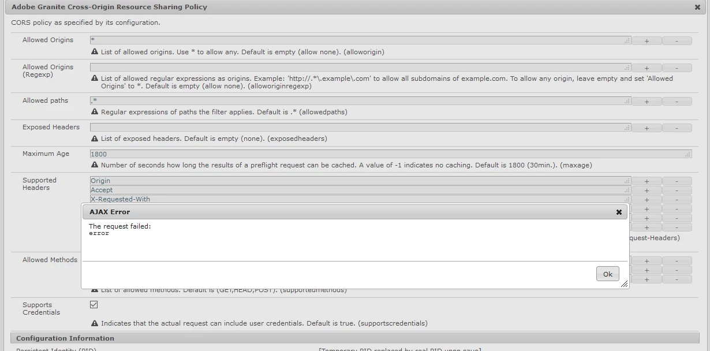
Task: Click the 'Allowed Origins (Regexp)' label
Action: tap(48, 70)
